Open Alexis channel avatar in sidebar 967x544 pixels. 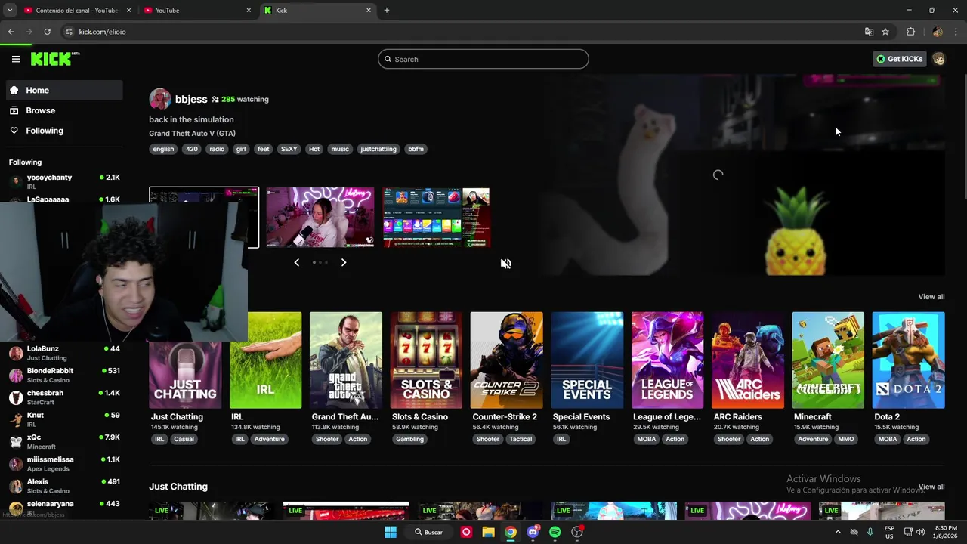tap(16, 486)
